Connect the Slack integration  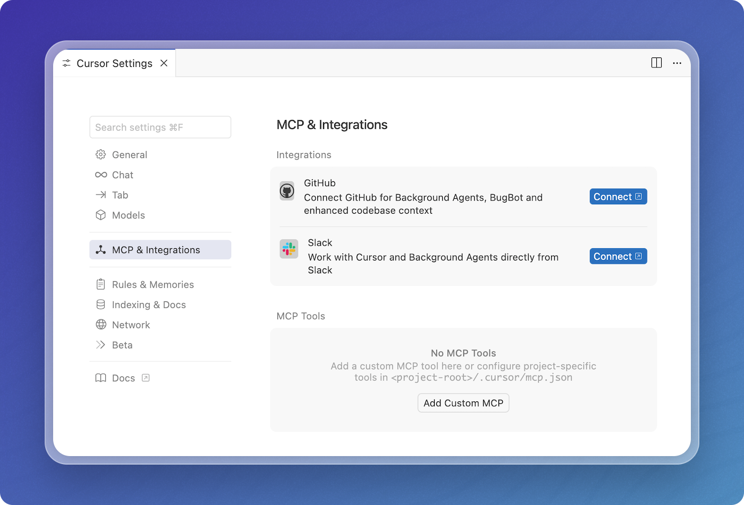[618, 256]
